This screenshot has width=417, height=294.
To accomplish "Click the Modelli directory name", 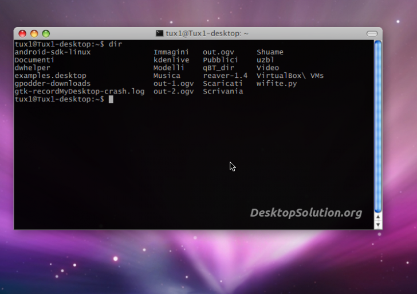I will click(x=168, y=68).
